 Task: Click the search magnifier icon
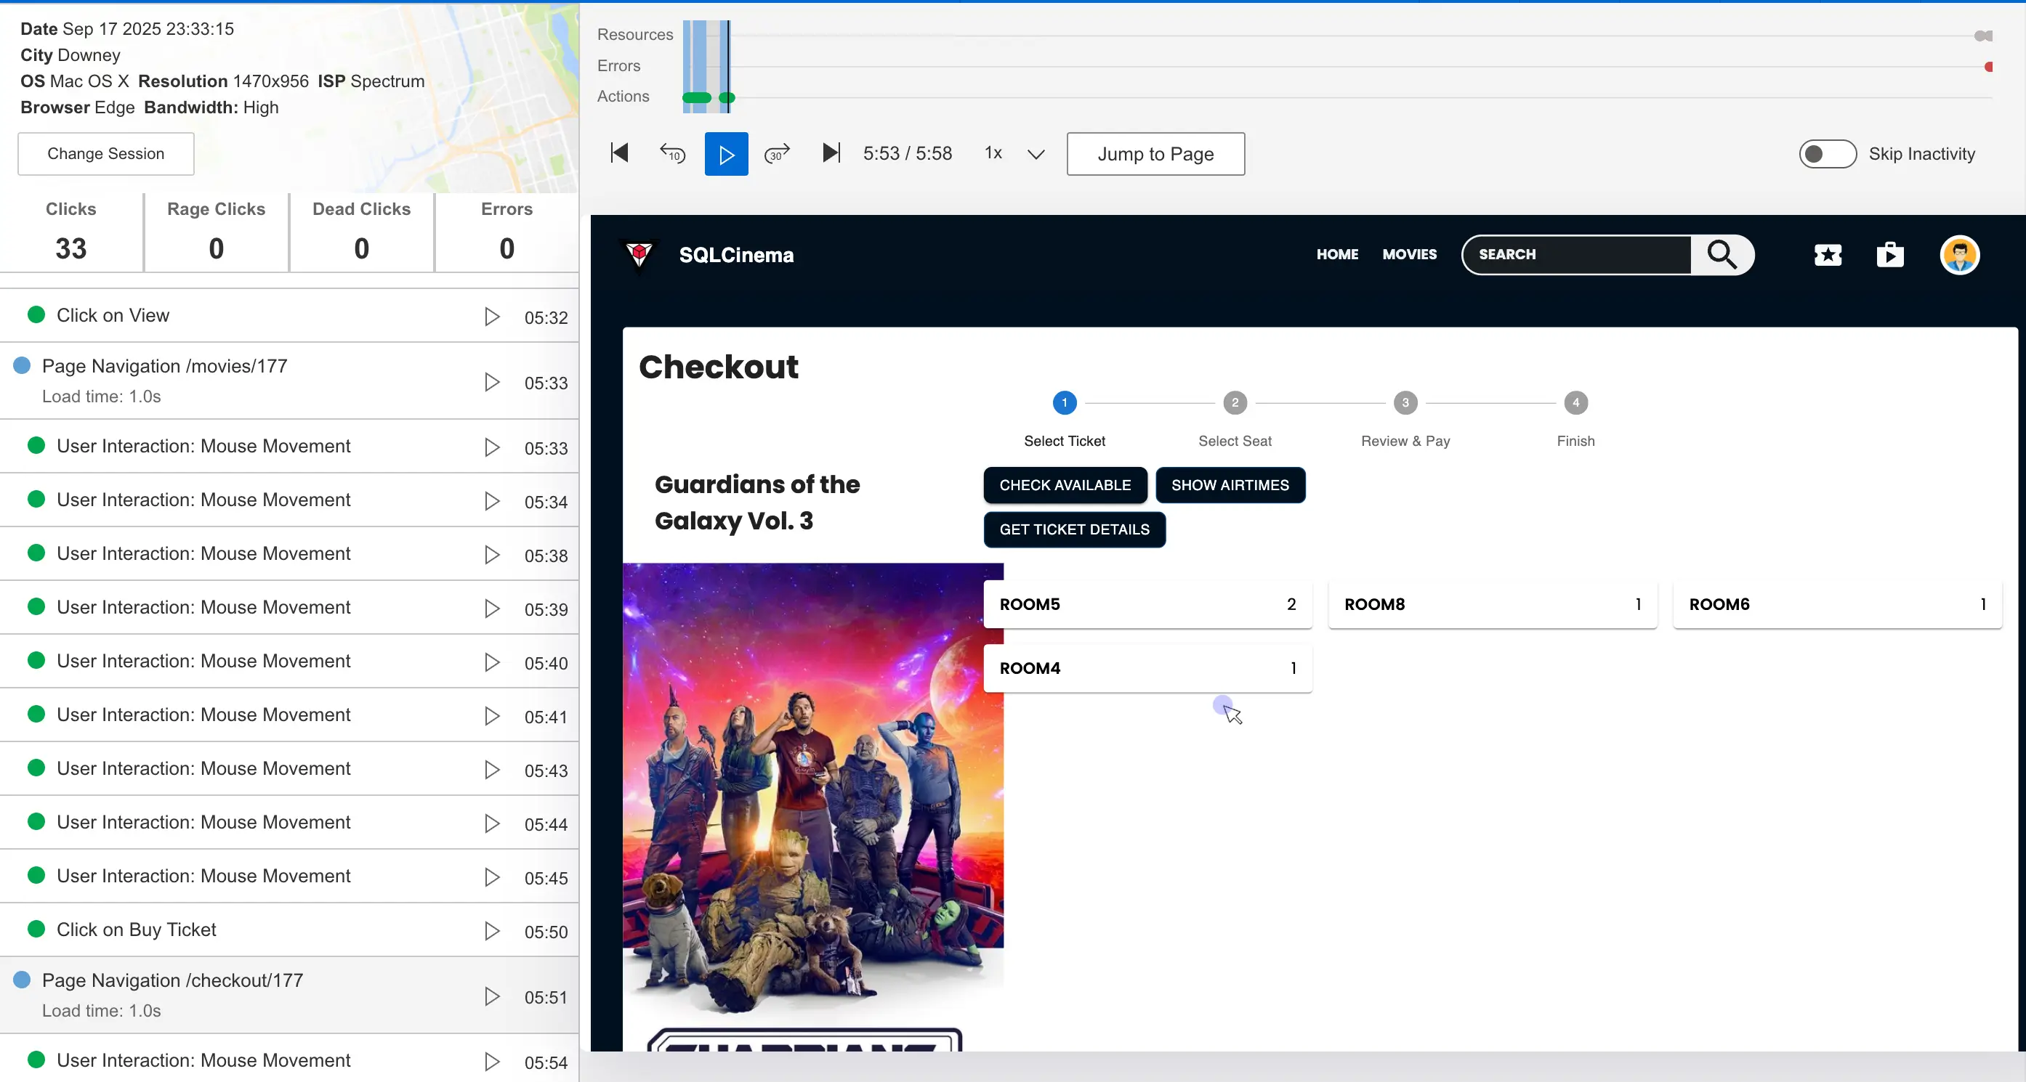(x=1721, y=255)
